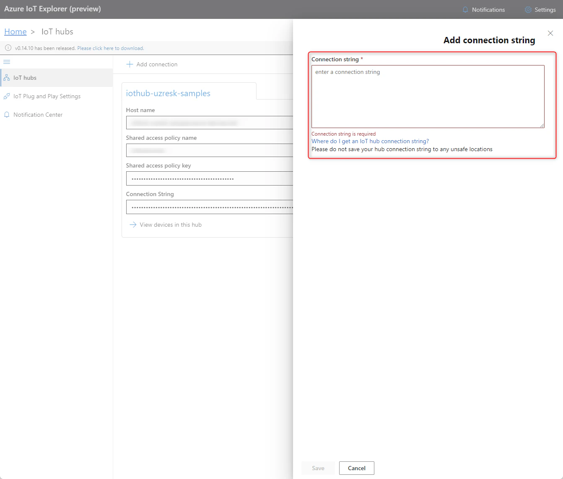
Task: Open the IoT hubs navigation item
Action: (x=57, y=78)
